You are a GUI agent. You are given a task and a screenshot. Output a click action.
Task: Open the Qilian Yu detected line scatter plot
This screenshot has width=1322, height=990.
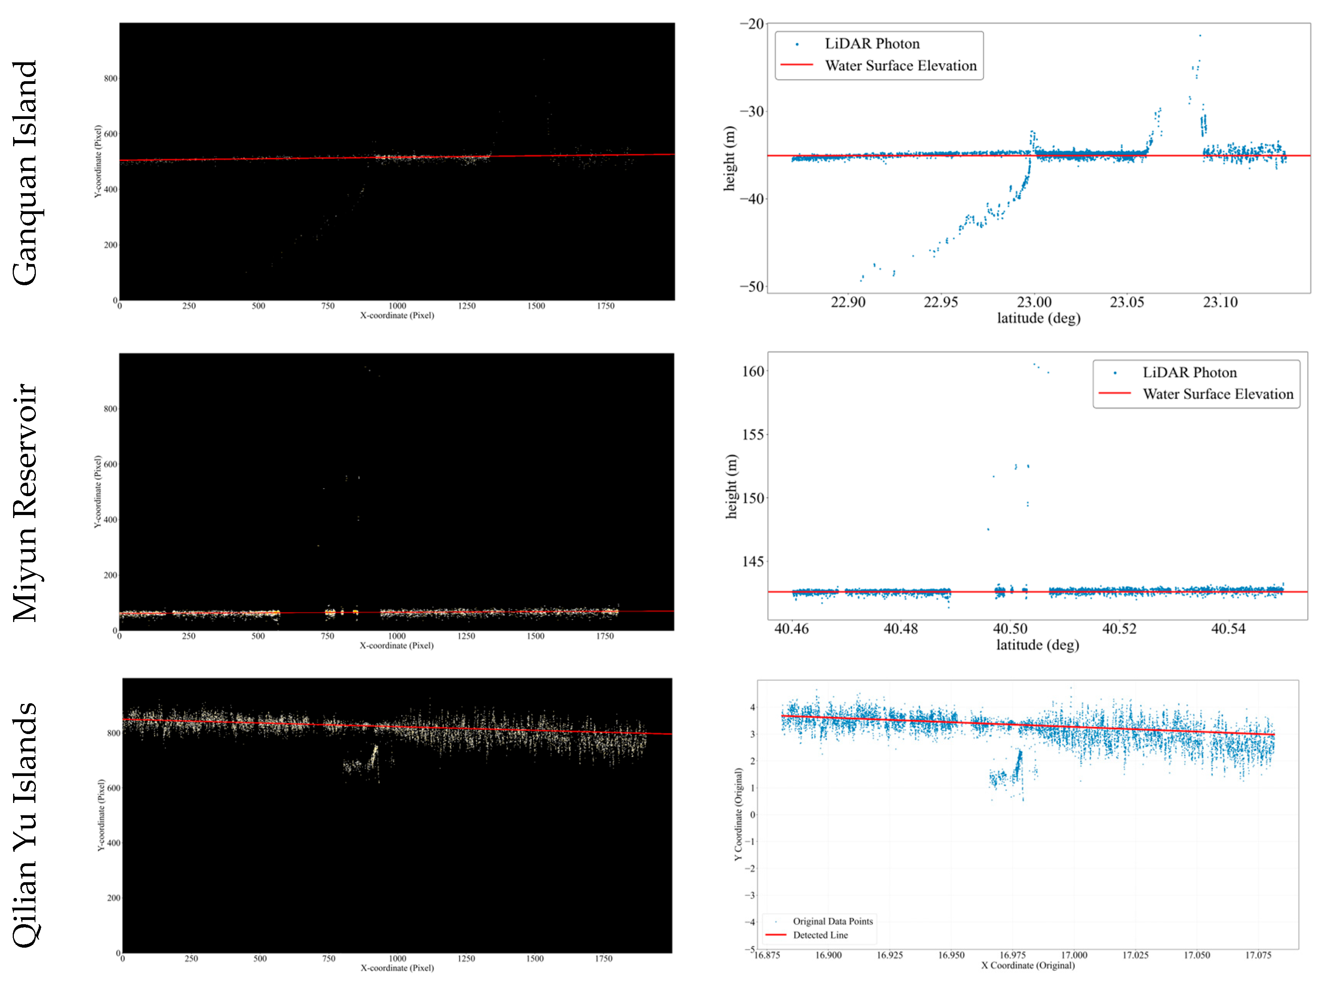click(x=1027, y=814)
